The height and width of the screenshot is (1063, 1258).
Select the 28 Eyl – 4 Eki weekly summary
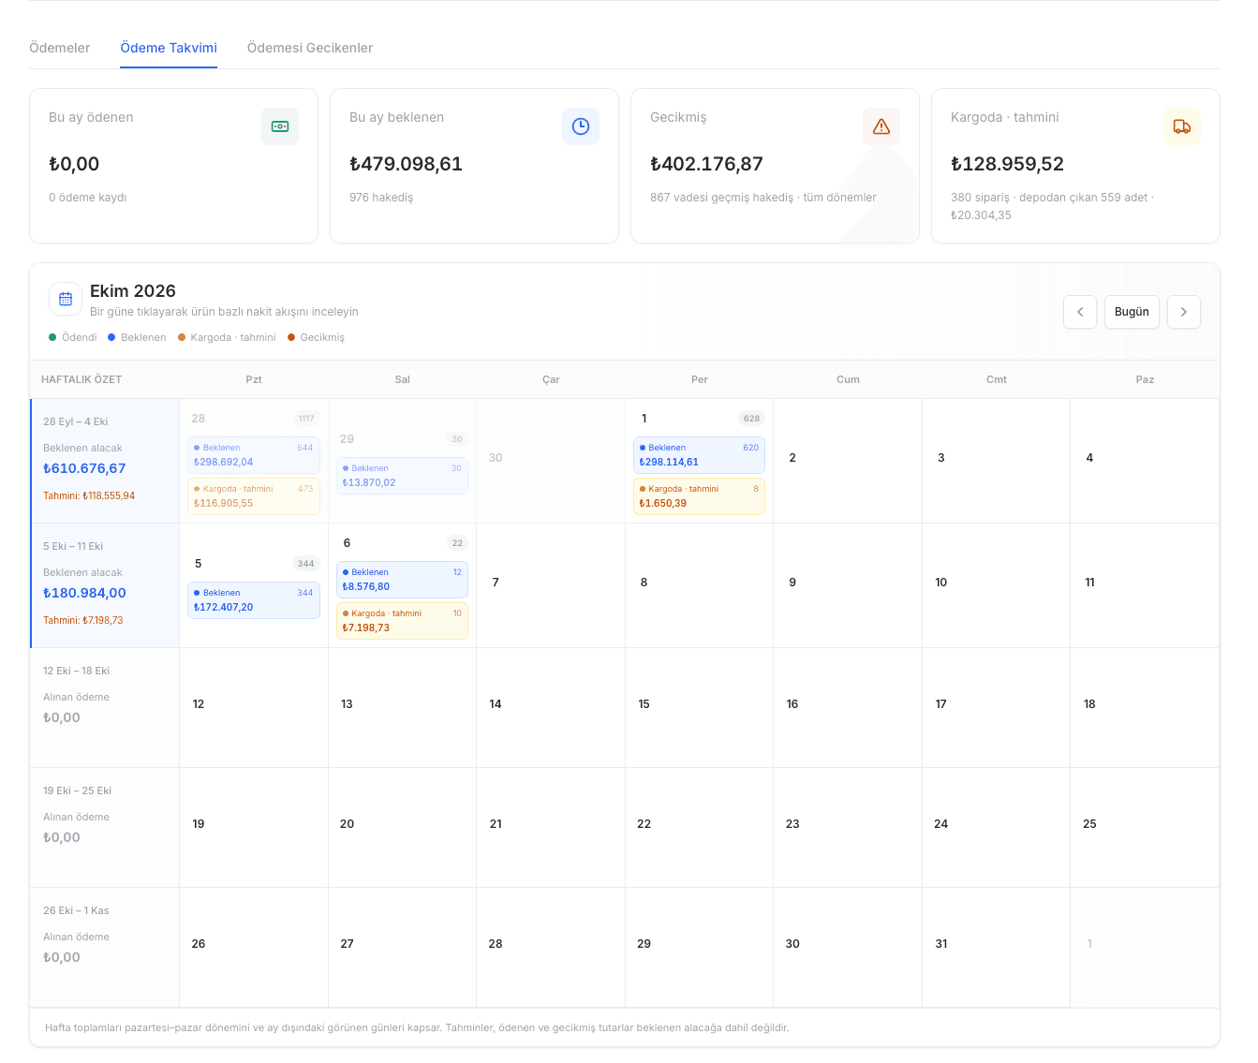tap(105, 461)
